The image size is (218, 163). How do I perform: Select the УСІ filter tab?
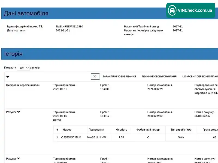click(x=95, y=77)
